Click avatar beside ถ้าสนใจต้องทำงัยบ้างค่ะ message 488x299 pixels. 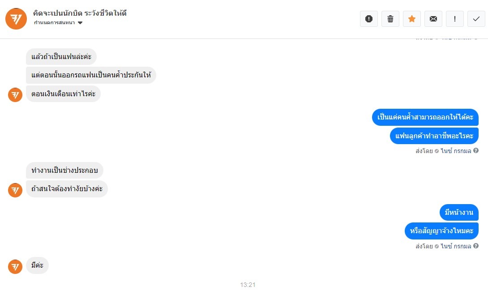(x=15, y=190)
